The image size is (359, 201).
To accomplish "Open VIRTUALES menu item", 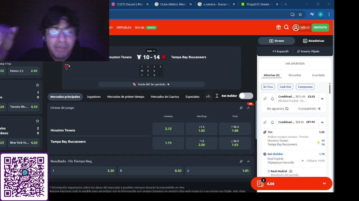I will tap(124, 28).
